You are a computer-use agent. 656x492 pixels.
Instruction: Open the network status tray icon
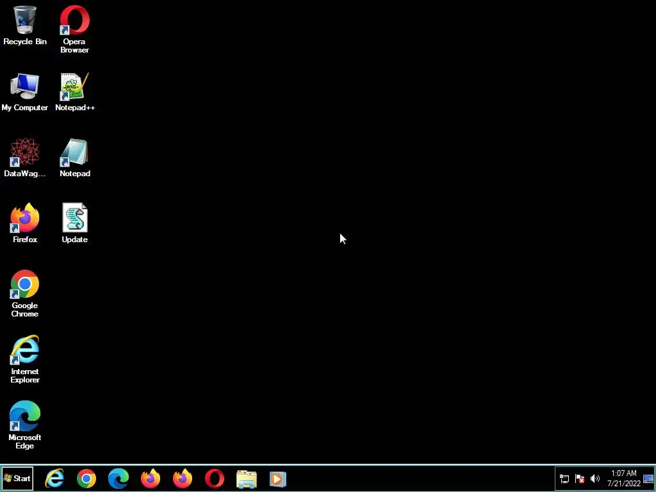pyautogui.click(x=564, y=479)
